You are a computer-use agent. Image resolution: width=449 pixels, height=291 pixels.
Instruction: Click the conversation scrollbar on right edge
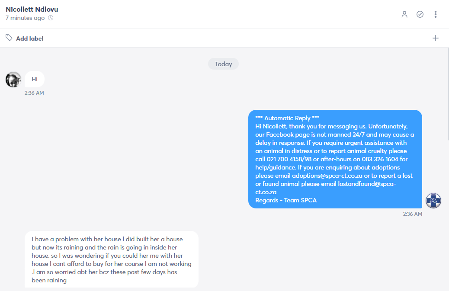click(448, 169)
